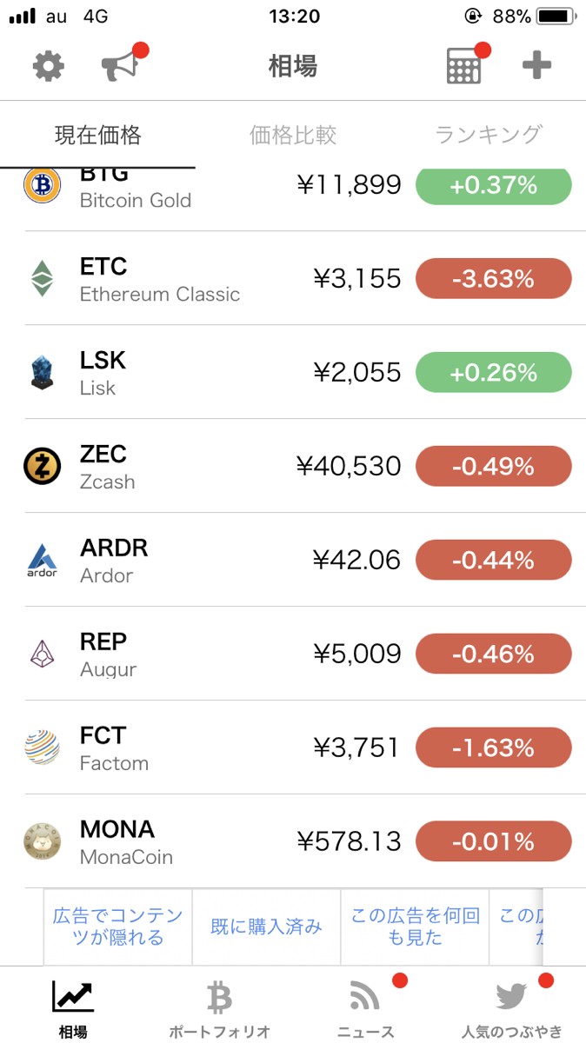Open ポートフォリオ in bottom bar
The height and width of the screenshot is (1043, 586).
[219, 1008]
